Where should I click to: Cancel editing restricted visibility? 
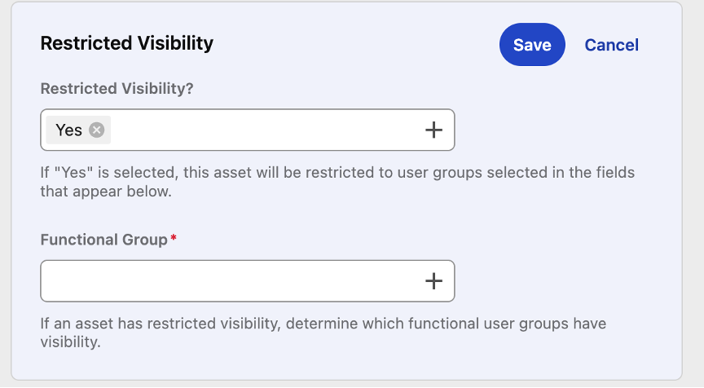pyautogui.click(x=611, y=45)
